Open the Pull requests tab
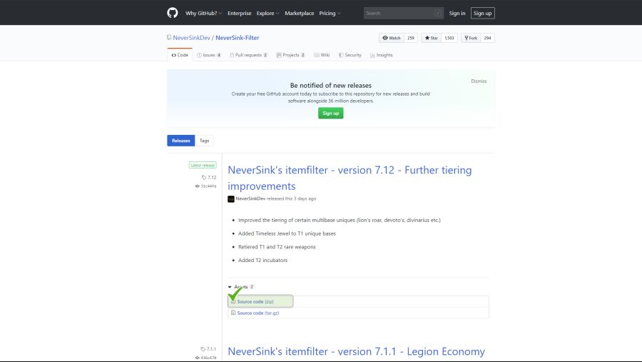Image resolution: width=642 pixels, height=362 pixels. click(248, 55)
